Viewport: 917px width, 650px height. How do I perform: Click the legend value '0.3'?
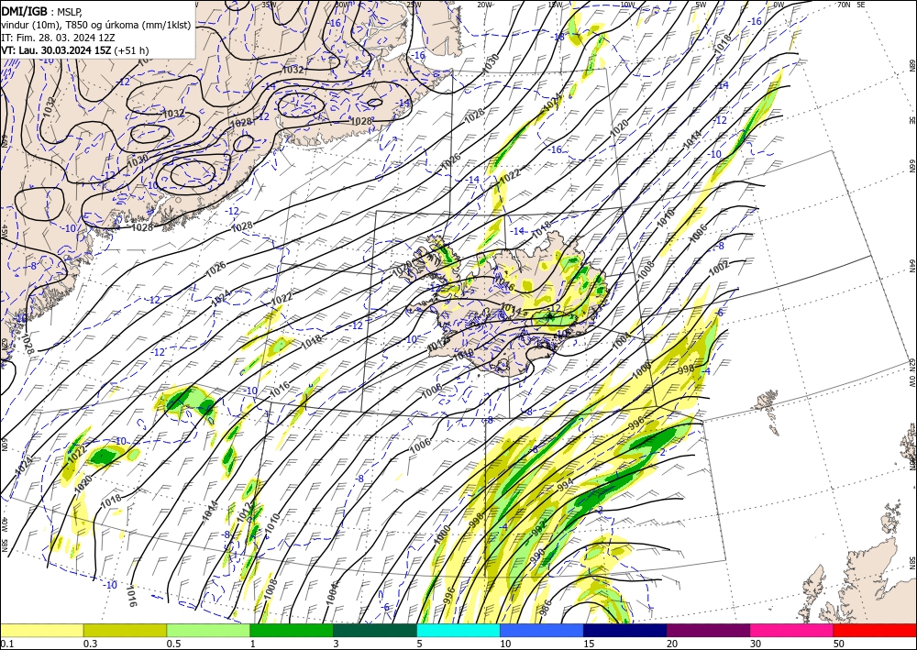(90, 644)
